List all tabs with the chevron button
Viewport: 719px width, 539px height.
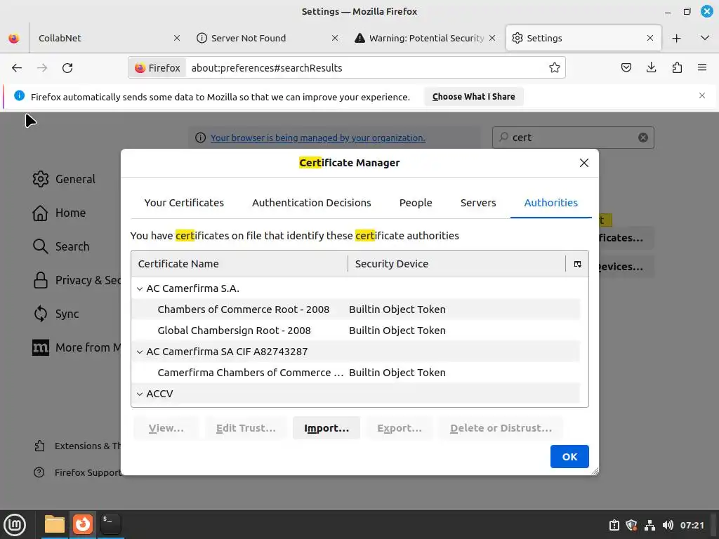pos(705,38)
